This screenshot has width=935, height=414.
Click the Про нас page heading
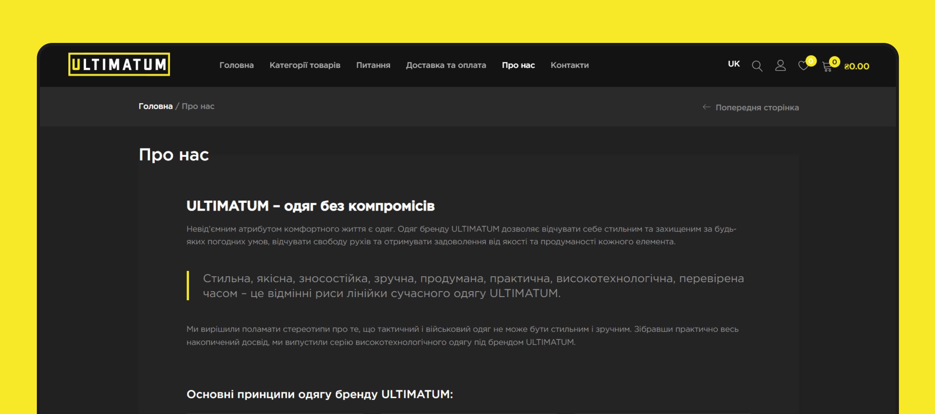173,155
